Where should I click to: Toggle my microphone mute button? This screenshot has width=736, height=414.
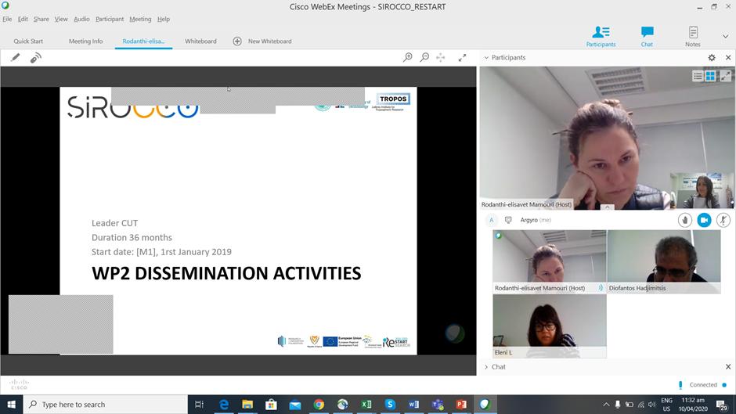pos(723,221)
